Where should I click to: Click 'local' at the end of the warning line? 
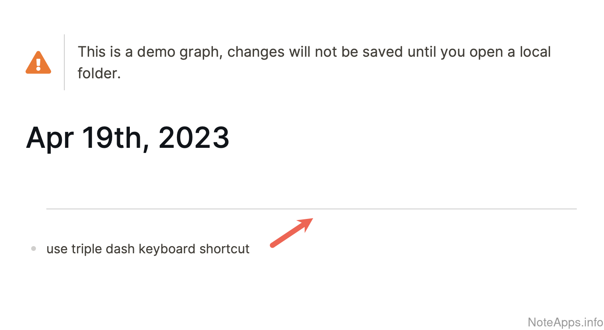(535, 52)
